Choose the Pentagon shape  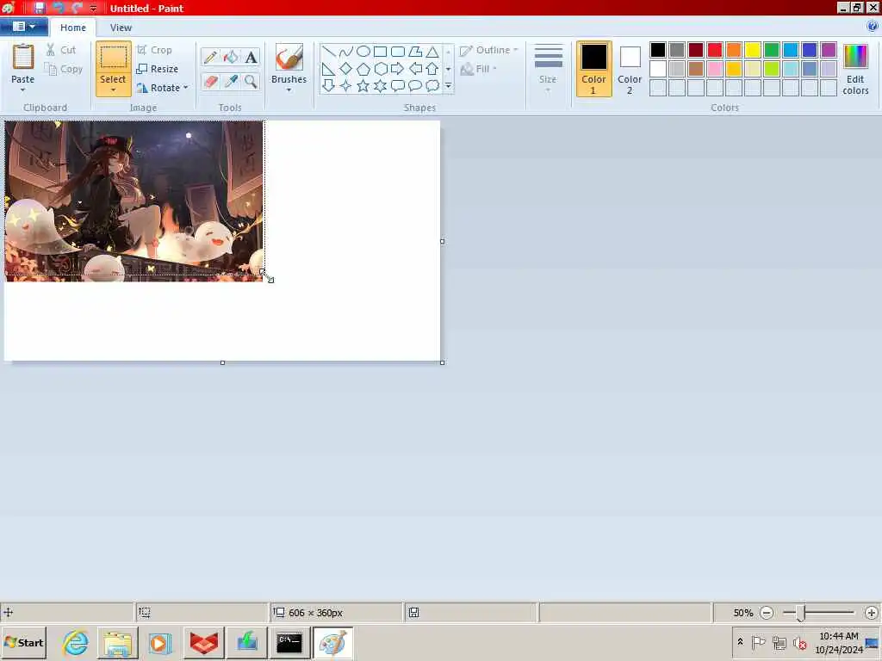pos(363,69)
